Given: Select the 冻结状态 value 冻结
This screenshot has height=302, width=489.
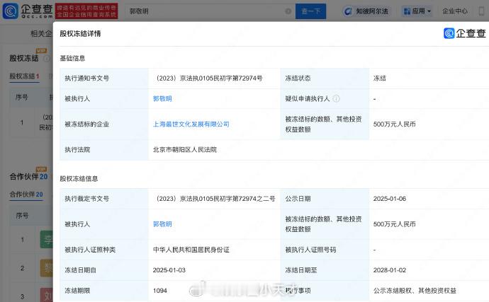Looking at the screenshot, I should coord(380,78).
